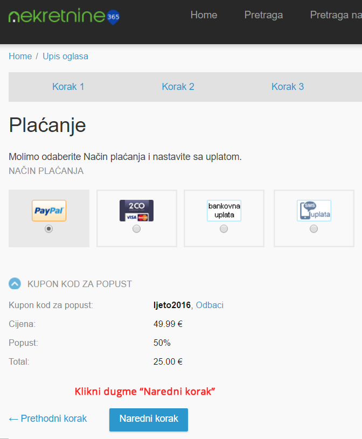The width and height of the screenshot is (362, 439).
Task: Select the bankovna uplata radio button
Action: [224, 229]
